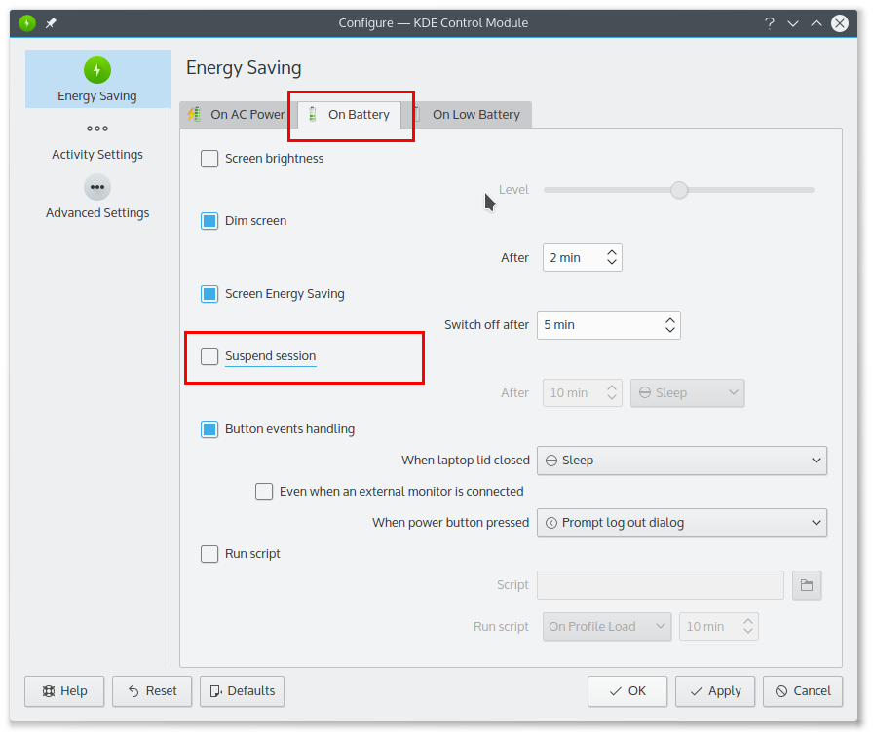Click the help question mark in the titlebar

[769, 22]
